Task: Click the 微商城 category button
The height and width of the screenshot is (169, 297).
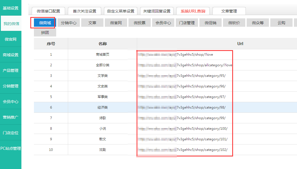Action: [x=45, y=23]
